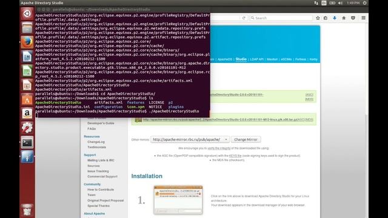The width and height of the screenshot is (388, 218).
Task: Open the Commercial Support link
Action: (x=102, y=176)
